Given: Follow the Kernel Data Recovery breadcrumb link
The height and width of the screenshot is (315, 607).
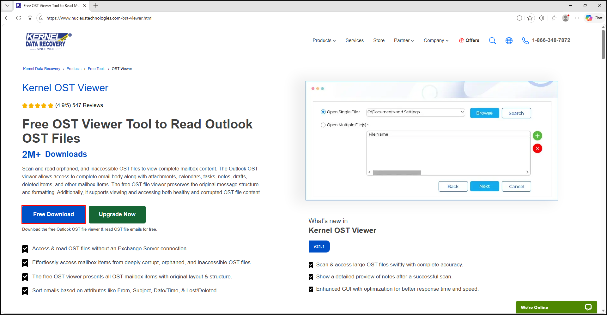Looking at the screenshot, I should coord(41,69).
